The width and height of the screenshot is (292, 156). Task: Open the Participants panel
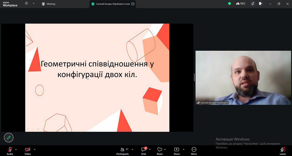click(x=122, y=150)
